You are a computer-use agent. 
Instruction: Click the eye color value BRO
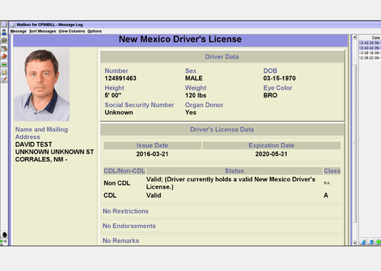270,95
